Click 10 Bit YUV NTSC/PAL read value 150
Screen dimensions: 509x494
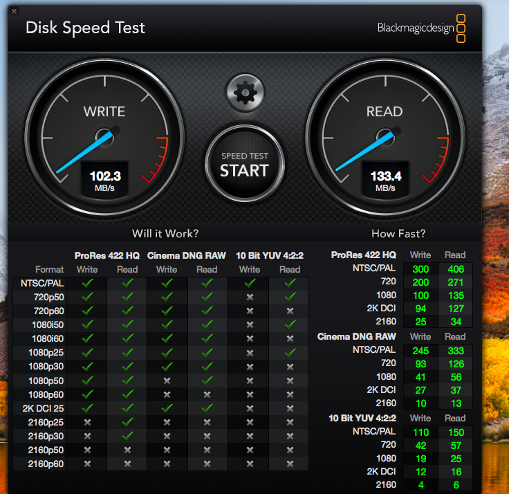point(456,432)
